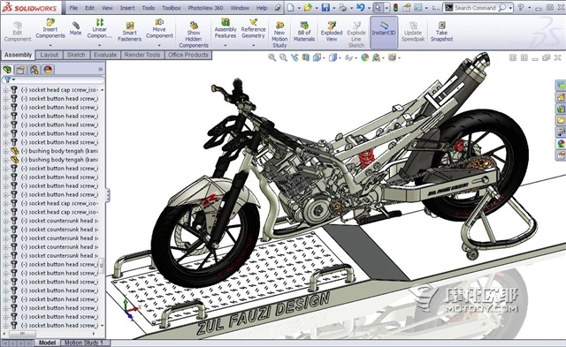The image size is (566, 347).
Task: Click the feature tree horizontal scrollbar
Action: click(22, 334)
